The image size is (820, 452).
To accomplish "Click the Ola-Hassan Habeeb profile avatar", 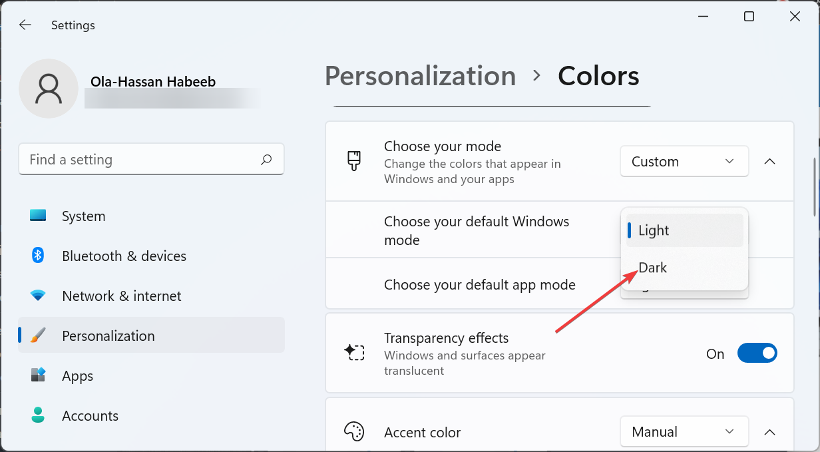I will click(x=49, y=88).
